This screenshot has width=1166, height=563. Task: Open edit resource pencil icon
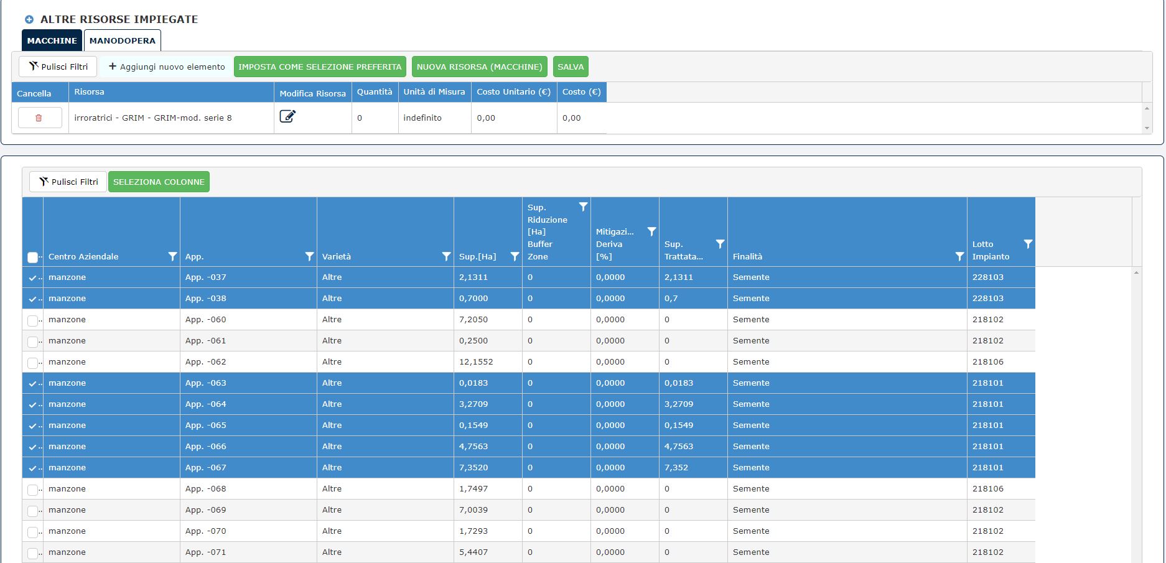coord(287,116)
